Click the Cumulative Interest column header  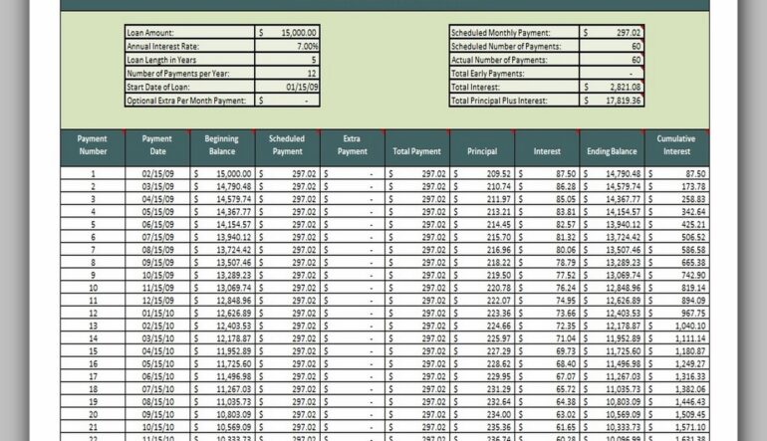point(676,146)
